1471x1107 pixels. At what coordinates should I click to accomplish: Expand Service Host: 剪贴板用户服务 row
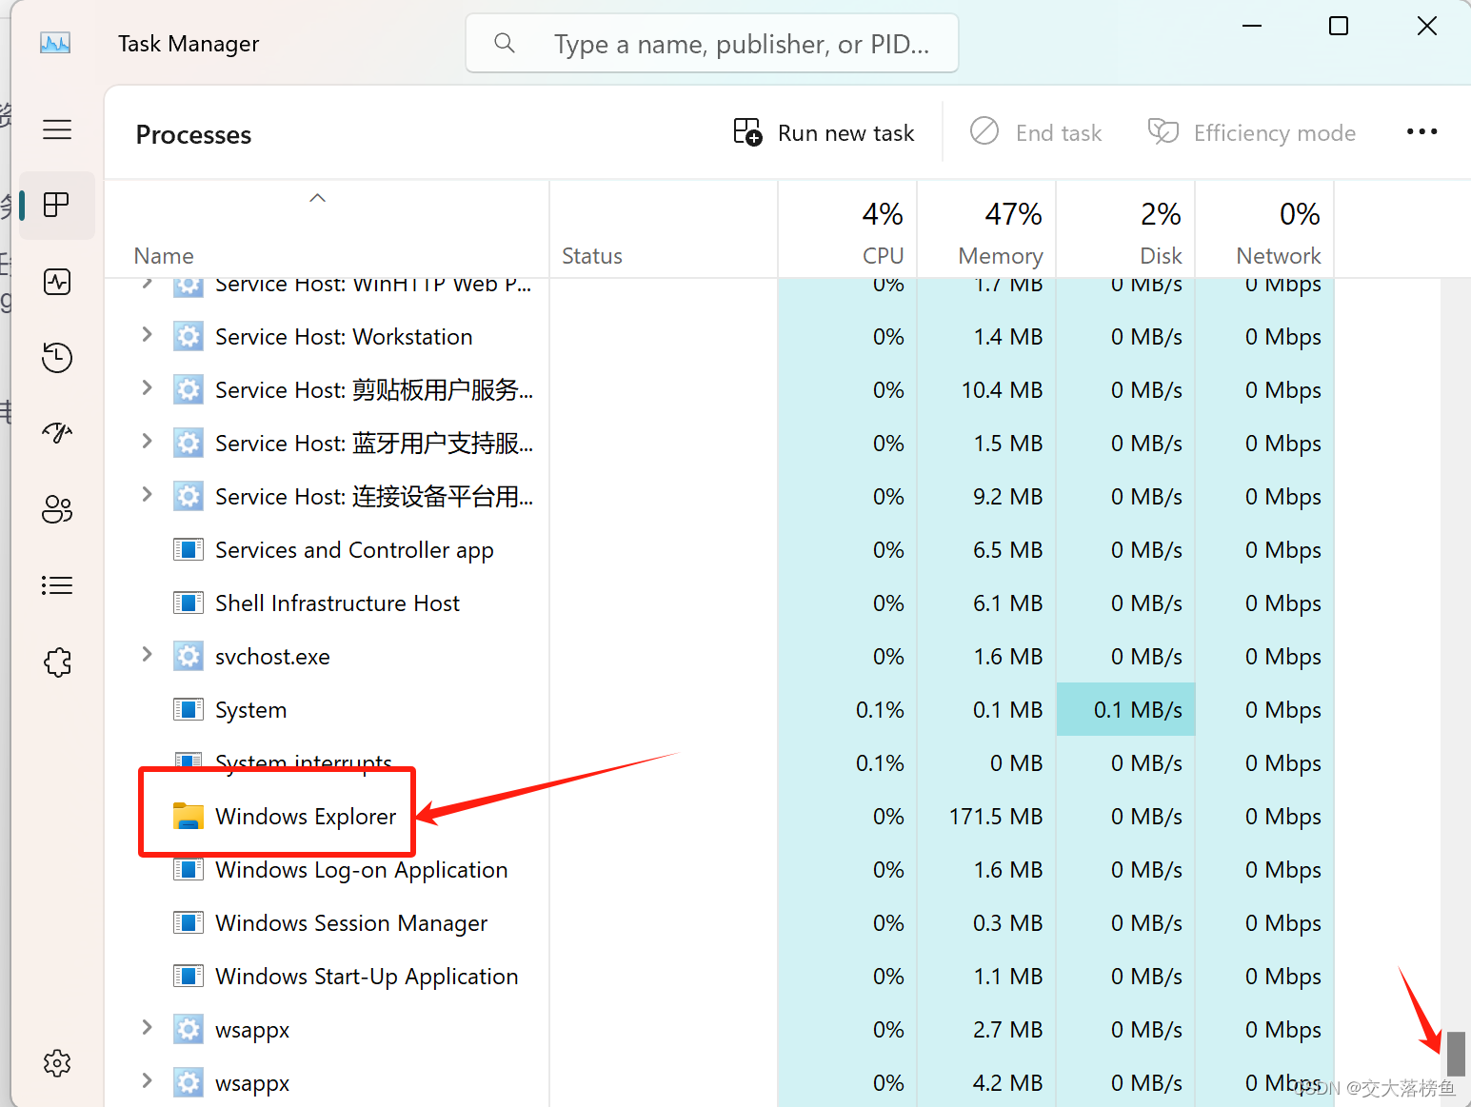(x=147, y=388)
